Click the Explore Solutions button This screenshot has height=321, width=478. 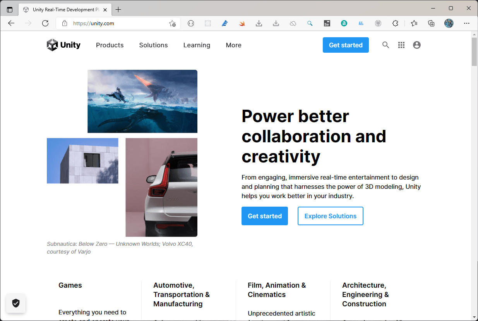point(330,216)
